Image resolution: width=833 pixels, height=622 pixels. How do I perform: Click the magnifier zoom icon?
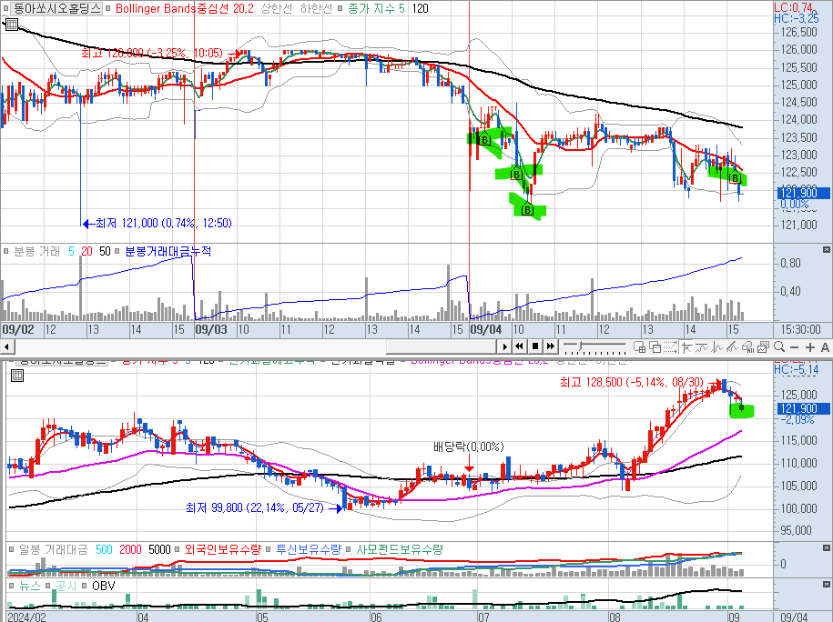pyautogui.click(x=779, y=347)
